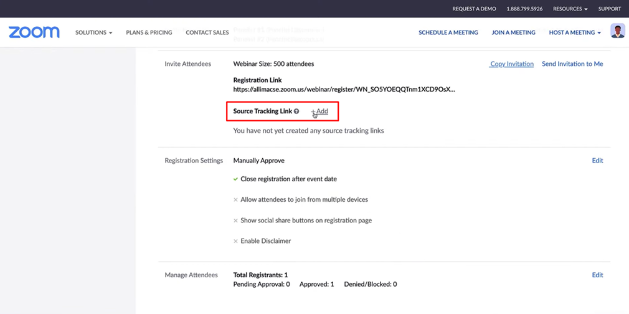This screenshot has height=314, width=629.
Task: Click the X icon beside Allow attendees
Action: pos(235,200)
